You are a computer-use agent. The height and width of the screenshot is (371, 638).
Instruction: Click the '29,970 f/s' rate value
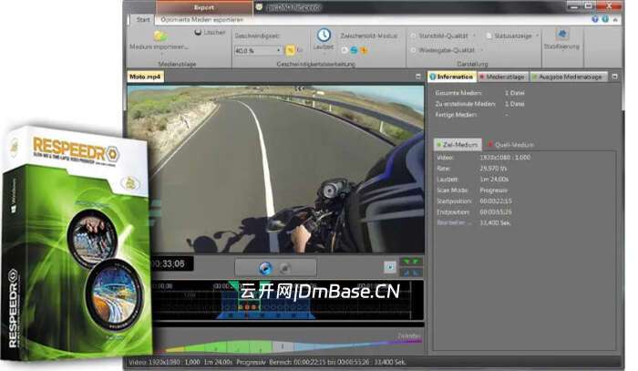[x=493, y=168]
